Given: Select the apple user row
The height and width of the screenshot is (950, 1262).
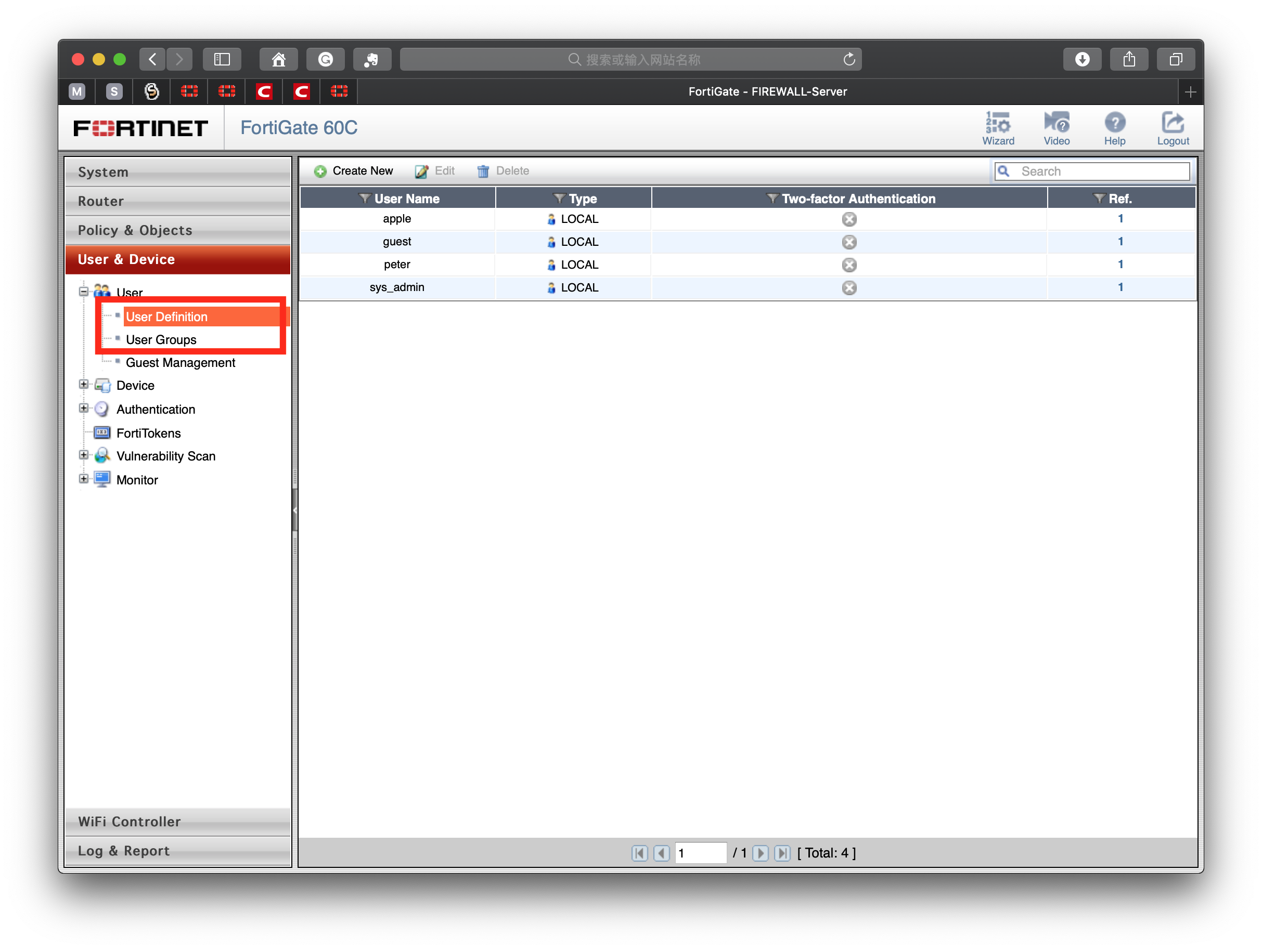Looking at the screenshot, I should click(748, 219).
